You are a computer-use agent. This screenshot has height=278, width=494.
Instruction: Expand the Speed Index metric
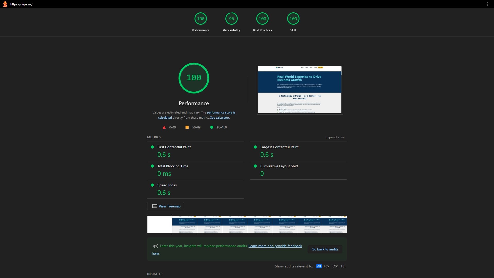pos(196,189)
